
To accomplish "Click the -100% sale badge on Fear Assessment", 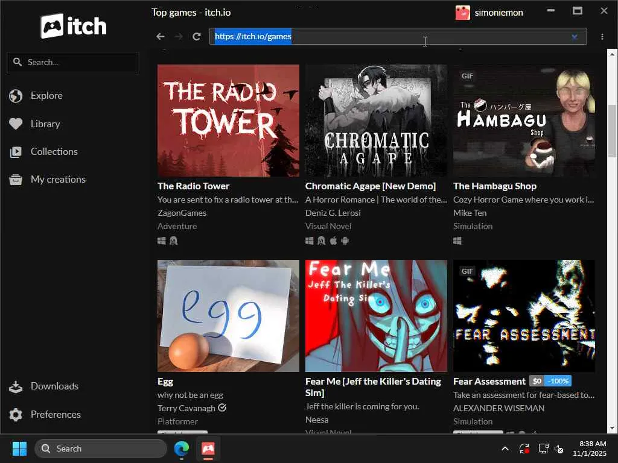I will 558,381.
